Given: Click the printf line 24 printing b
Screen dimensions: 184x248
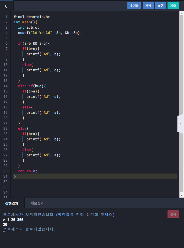Looking at the screenshot, I should coord(43,139).
